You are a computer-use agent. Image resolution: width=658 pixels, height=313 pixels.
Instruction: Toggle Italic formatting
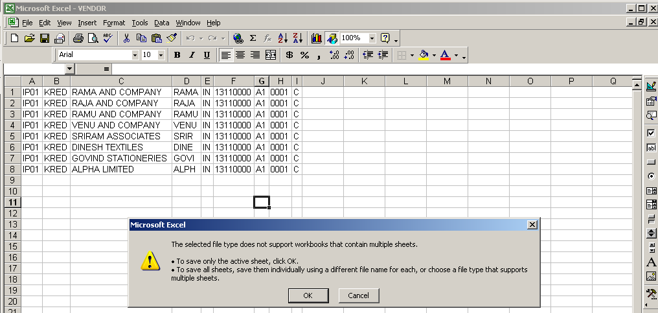click(x=192, y=55)
